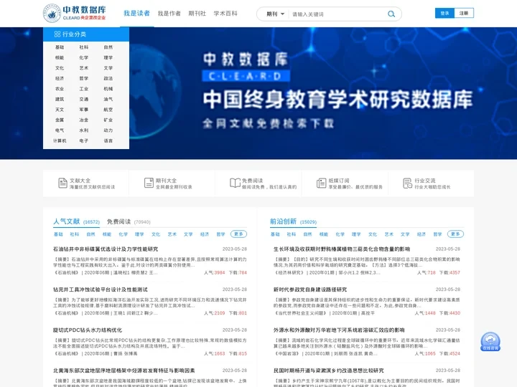Click the 免费阅读 open-book icon
This screenshot has width=517, height=387.
click(235, 183)
